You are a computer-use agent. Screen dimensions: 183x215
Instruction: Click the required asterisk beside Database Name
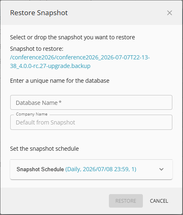click(x=60, y=102)
